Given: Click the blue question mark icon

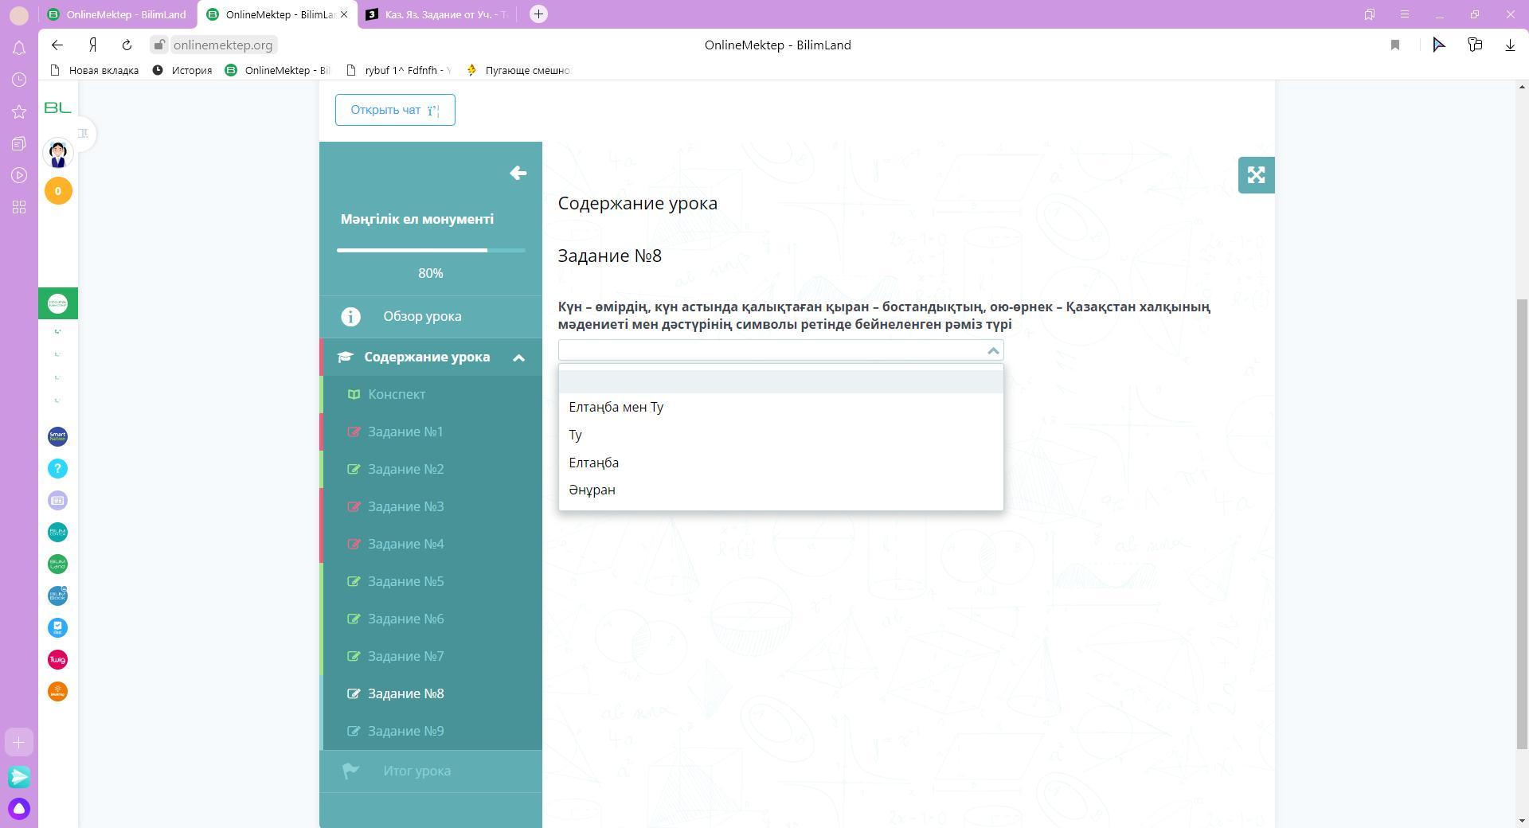Looking at the screenshot, I should tap(57, 469).
